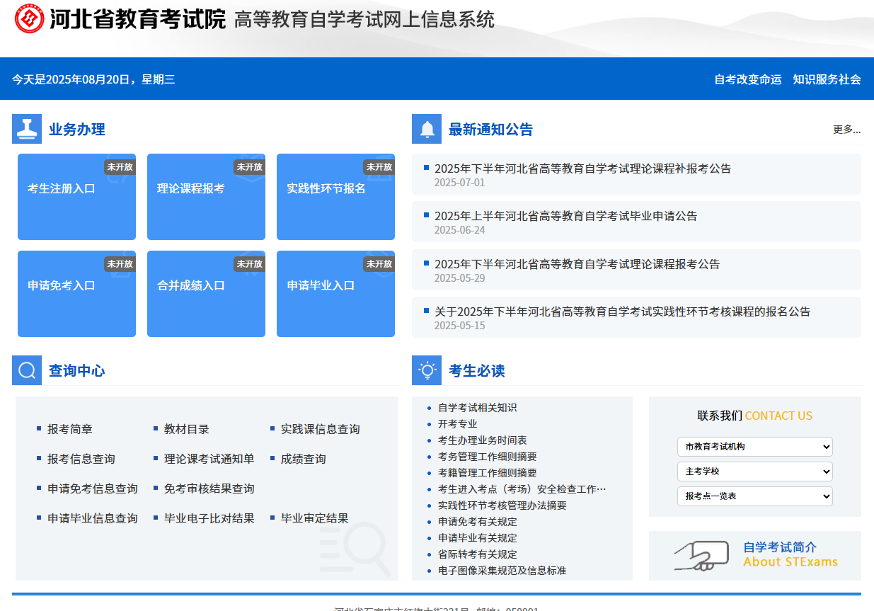Click the hand-holding-card icon beside 自学考试简介
The height and width of the screenshot is (611, 874).
pos(701,556)
